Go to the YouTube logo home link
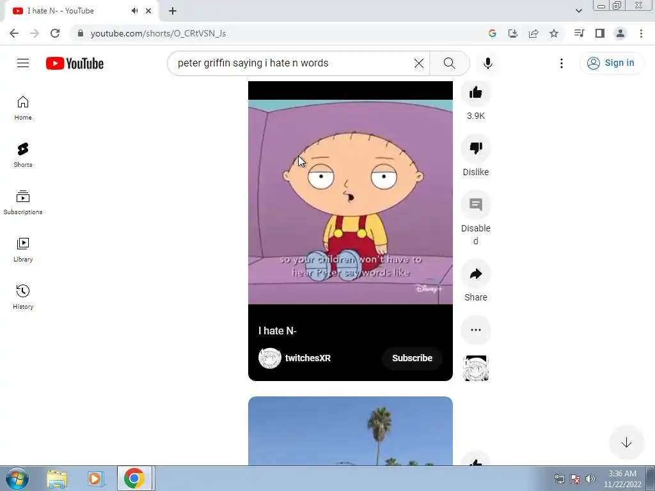The width and height of the screenshot is (655, 491). click(x=75, y=63)
